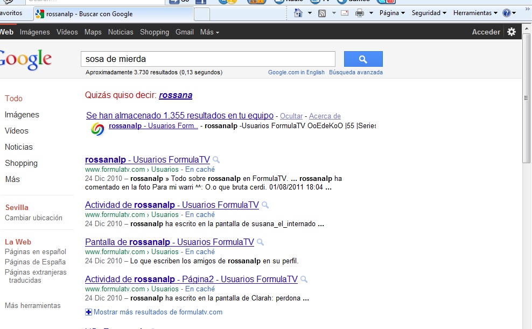
Task: Click the blue Google search button
Action: point(363,59)
